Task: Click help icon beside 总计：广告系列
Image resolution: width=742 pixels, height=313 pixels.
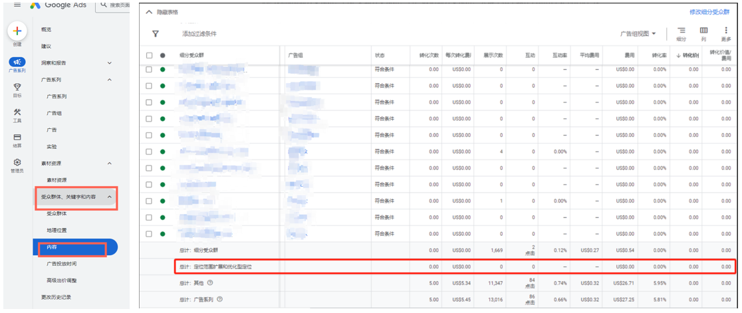Action: click(219, 299)
